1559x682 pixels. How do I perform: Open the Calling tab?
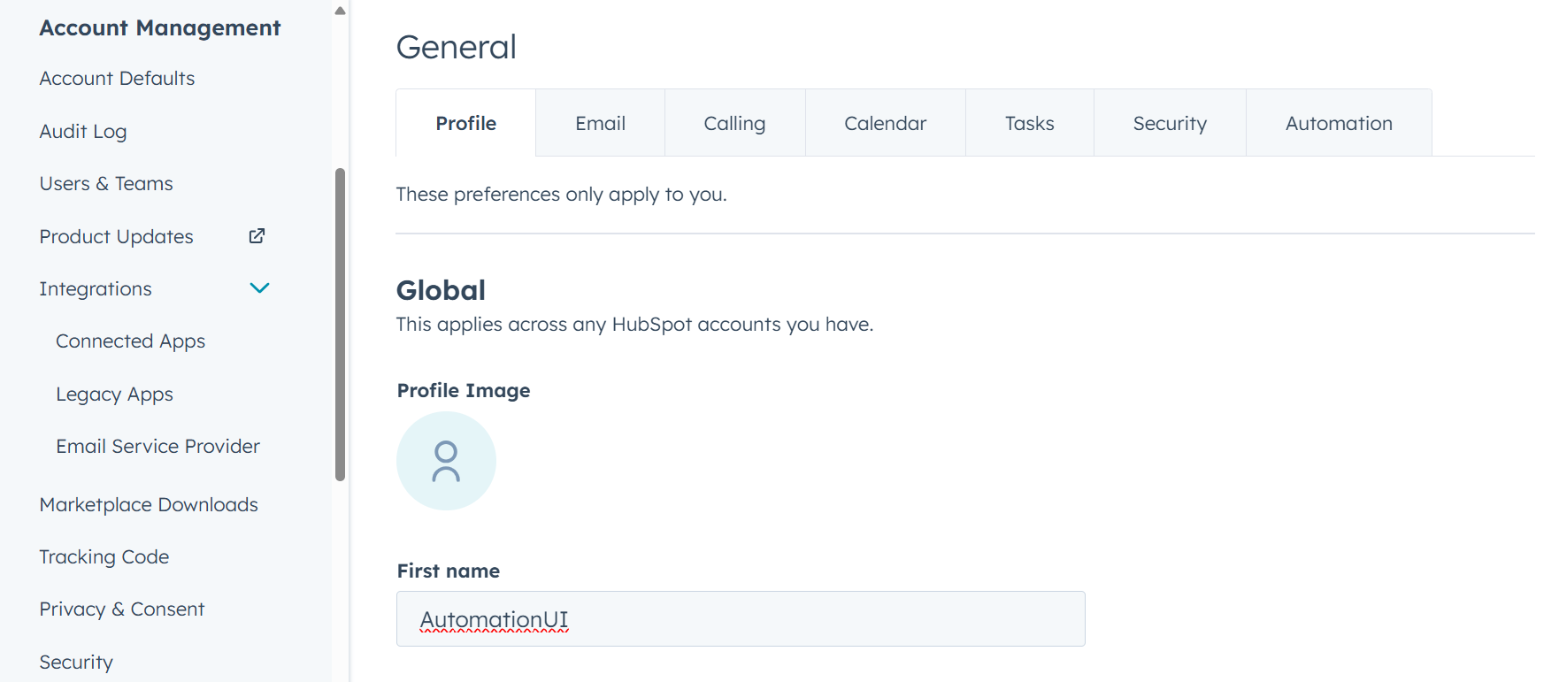tap(734, 124)
